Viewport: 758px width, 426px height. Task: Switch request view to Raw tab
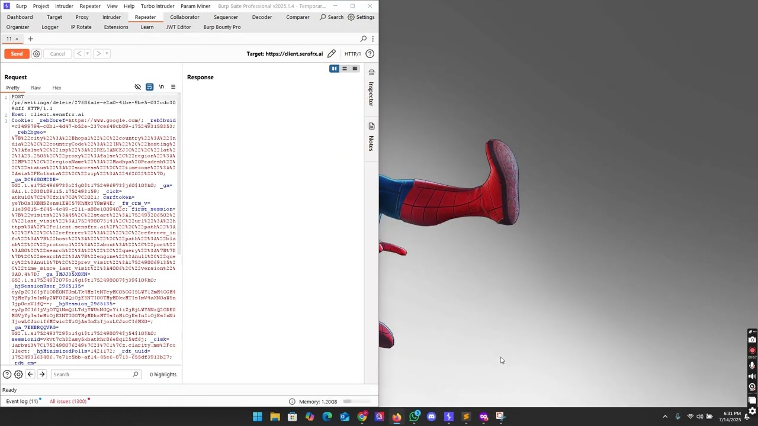pyautogui.click(x=36, y=88)
